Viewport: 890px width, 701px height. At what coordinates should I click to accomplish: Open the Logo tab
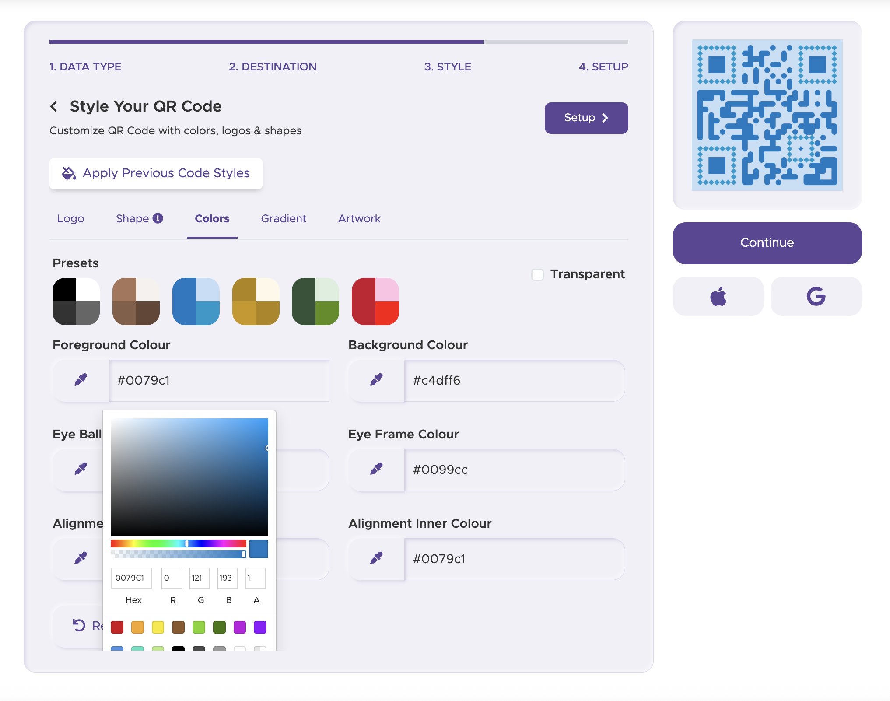[70, 218]
